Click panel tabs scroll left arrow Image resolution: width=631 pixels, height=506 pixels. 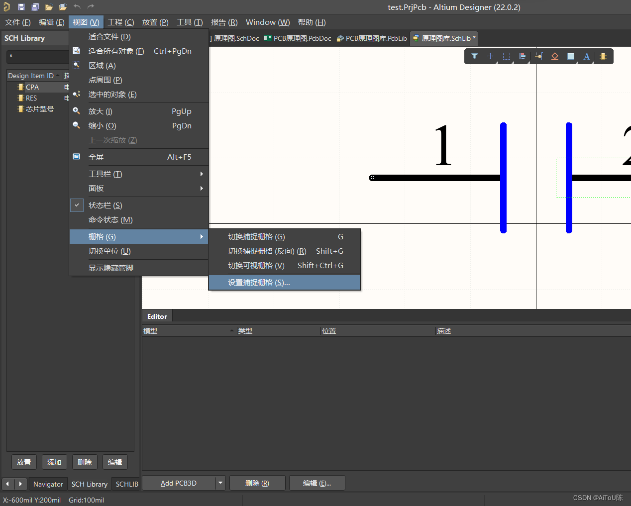[7, 484]
